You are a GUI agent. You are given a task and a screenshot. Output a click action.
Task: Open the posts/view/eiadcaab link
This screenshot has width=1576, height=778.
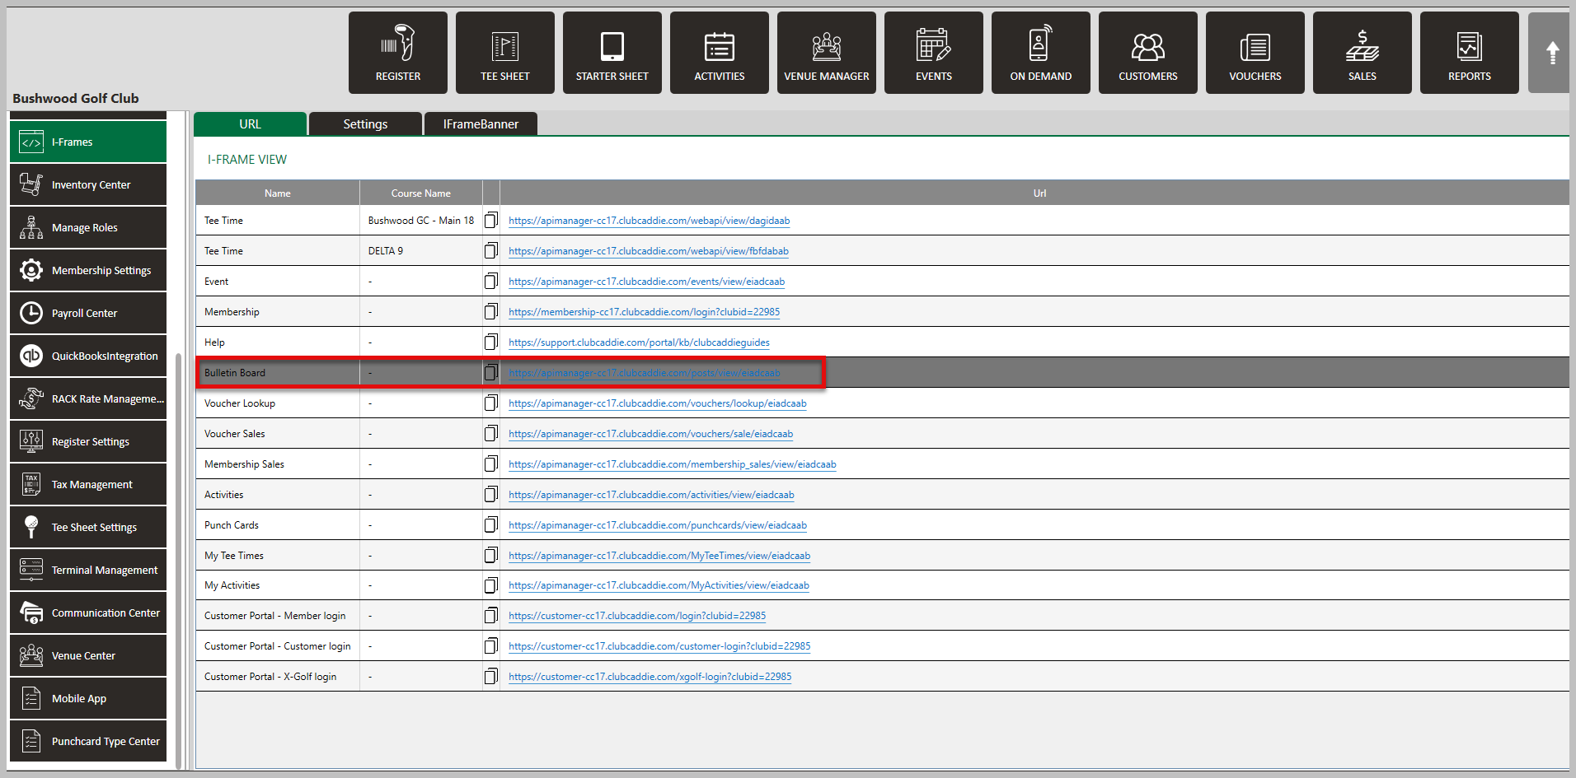644,373
